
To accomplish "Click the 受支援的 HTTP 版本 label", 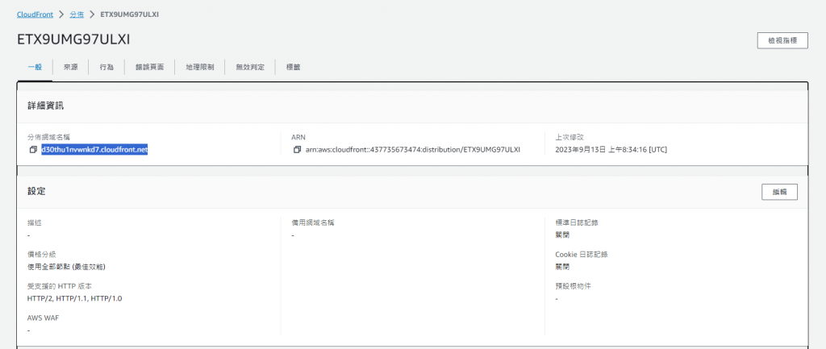I will pyautogui.click(x=60, y=286).
